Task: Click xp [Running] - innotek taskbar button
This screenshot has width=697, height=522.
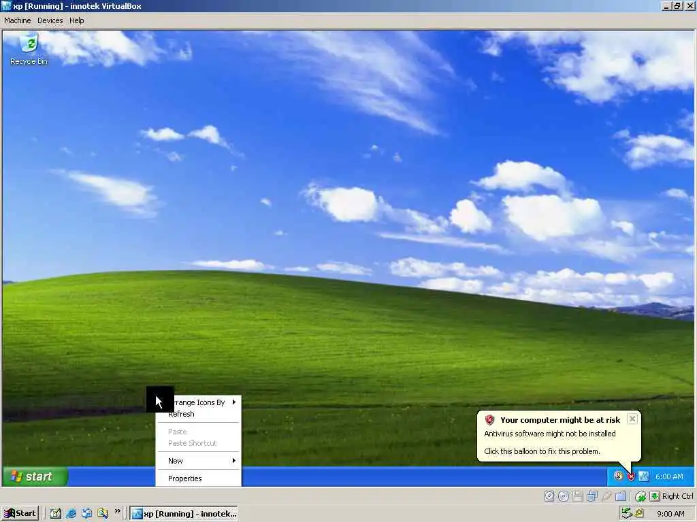Action: click(184, 514)
